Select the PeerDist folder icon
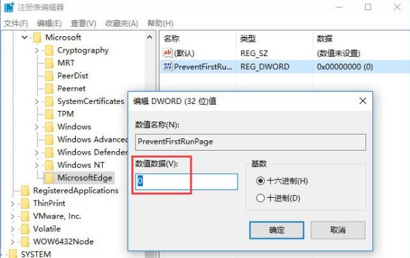Screen dimensions: 410x258 click(x=49, y=76)
